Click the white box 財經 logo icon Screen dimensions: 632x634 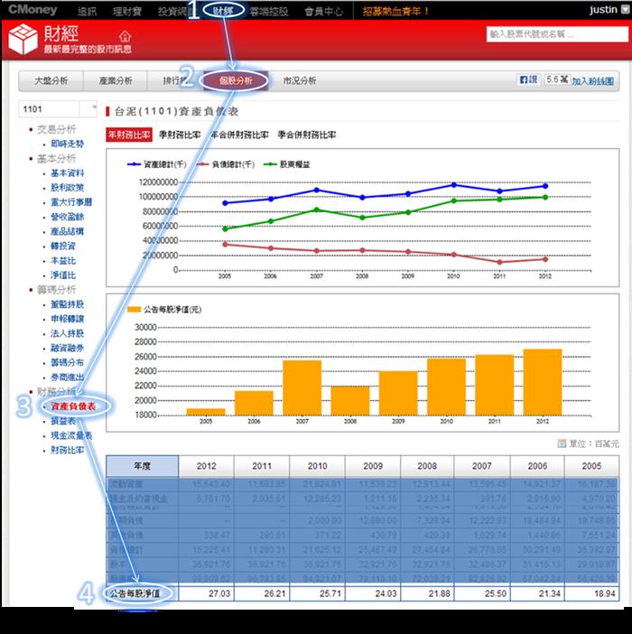(x=23, y=39)
